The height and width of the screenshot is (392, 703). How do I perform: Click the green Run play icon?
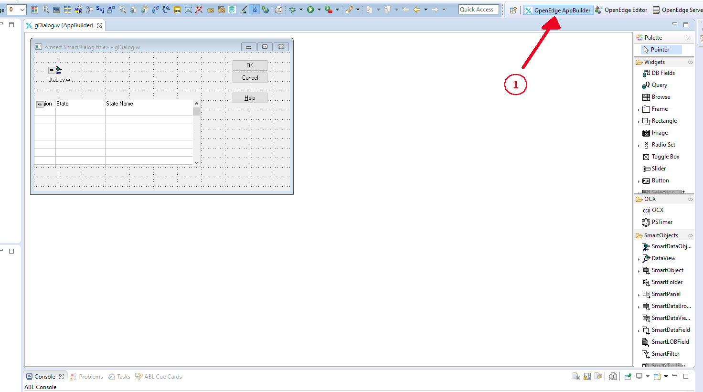310,10
